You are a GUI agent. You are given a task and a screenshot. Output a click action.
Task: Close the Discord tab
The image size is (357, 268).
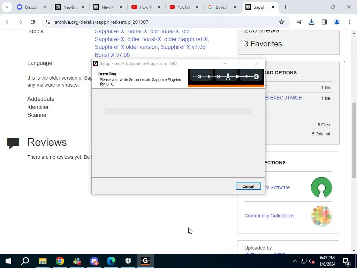45,7
